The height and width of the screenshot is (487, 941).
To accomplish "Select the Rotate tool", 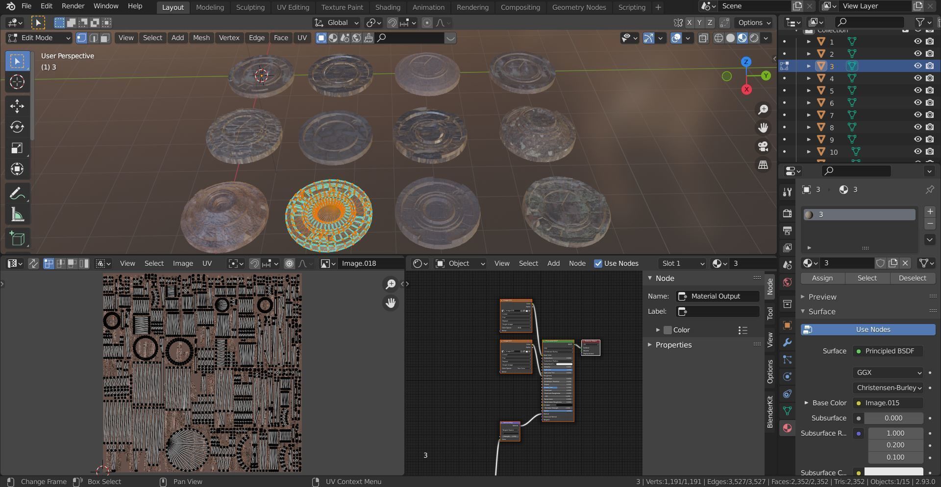I will 17,127.
